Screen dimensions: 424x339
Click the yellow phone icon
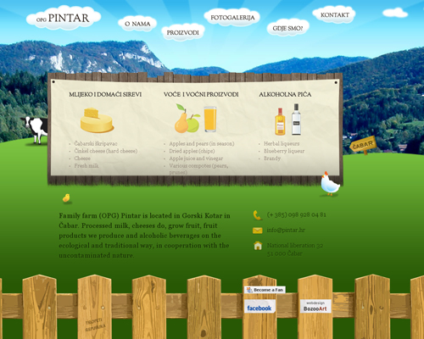(x=257, y=215)
